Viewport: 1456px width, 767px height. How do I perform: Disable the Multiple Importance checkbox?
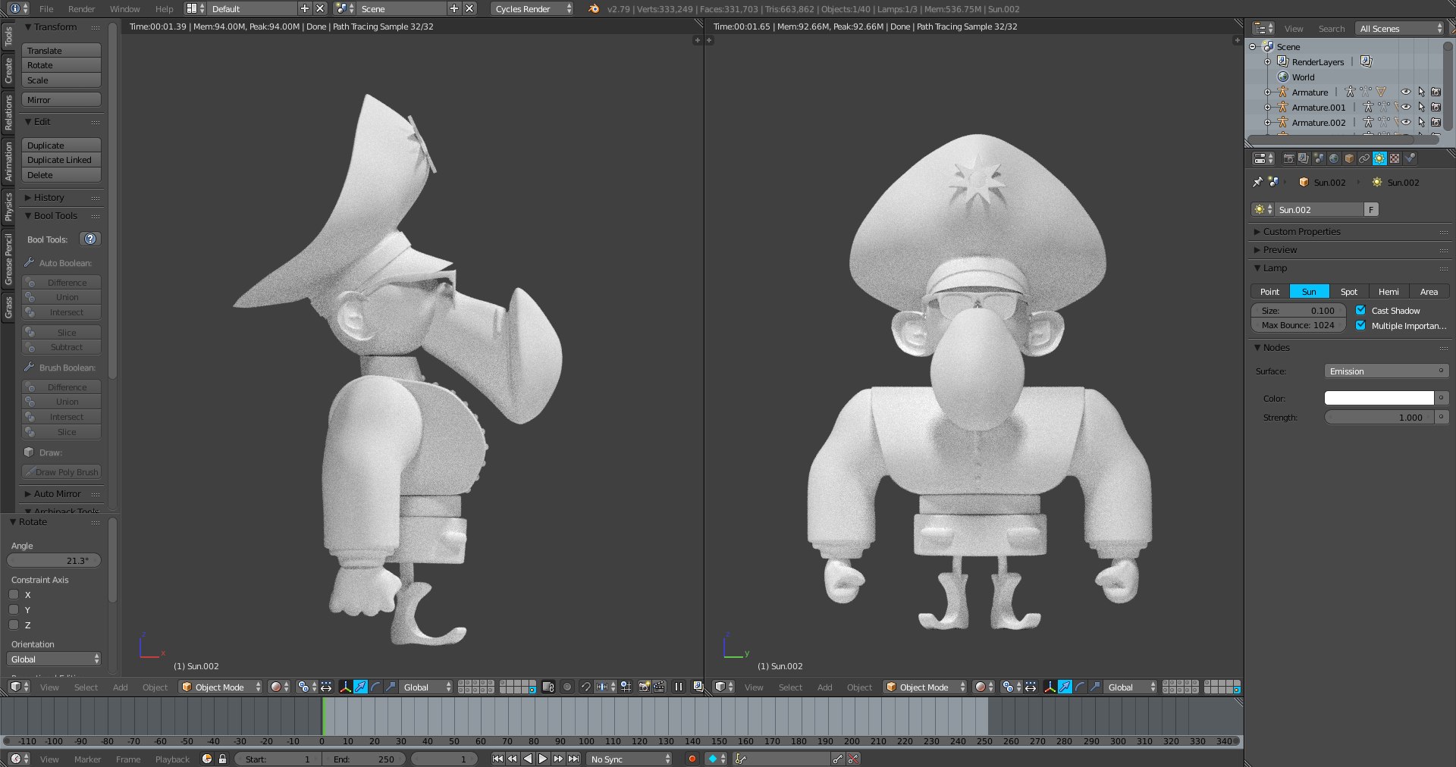tap(1360, 325)
